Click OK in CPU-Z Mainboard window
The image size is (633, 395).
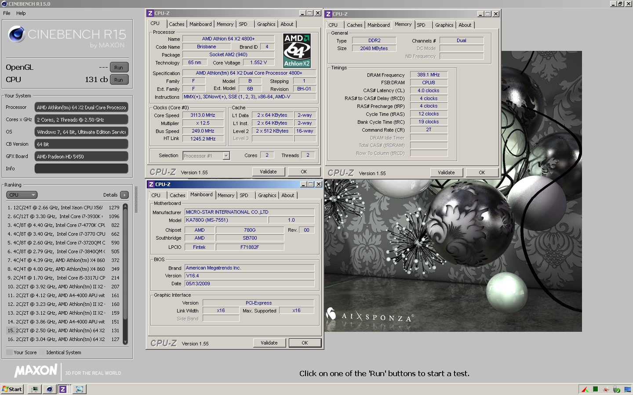pos(305,343)
